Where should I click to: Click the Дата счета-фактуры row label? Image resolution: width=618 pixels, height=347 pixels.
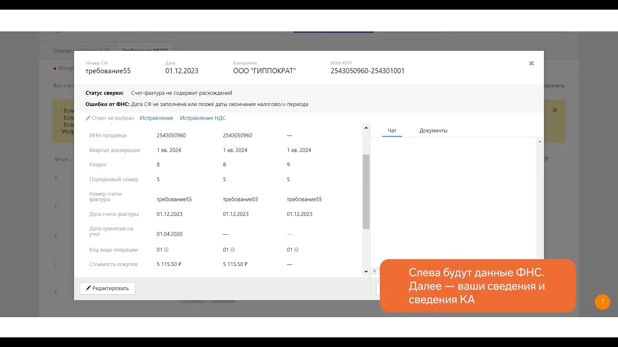[x=114, y=214]
